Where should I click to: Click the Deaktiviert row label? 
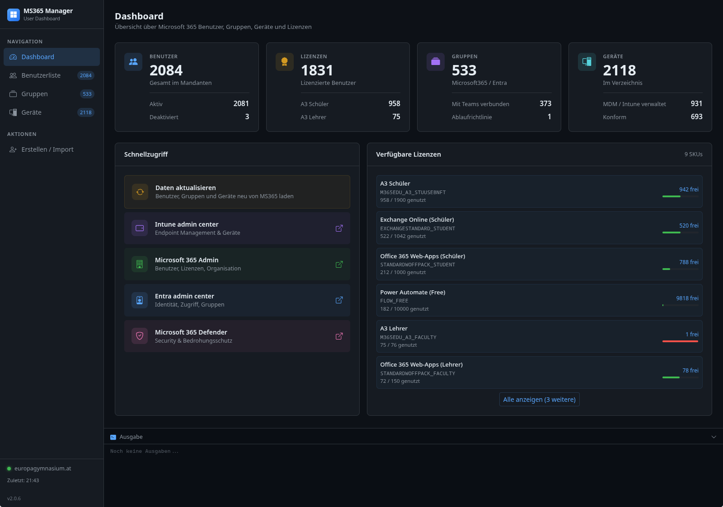164,117
